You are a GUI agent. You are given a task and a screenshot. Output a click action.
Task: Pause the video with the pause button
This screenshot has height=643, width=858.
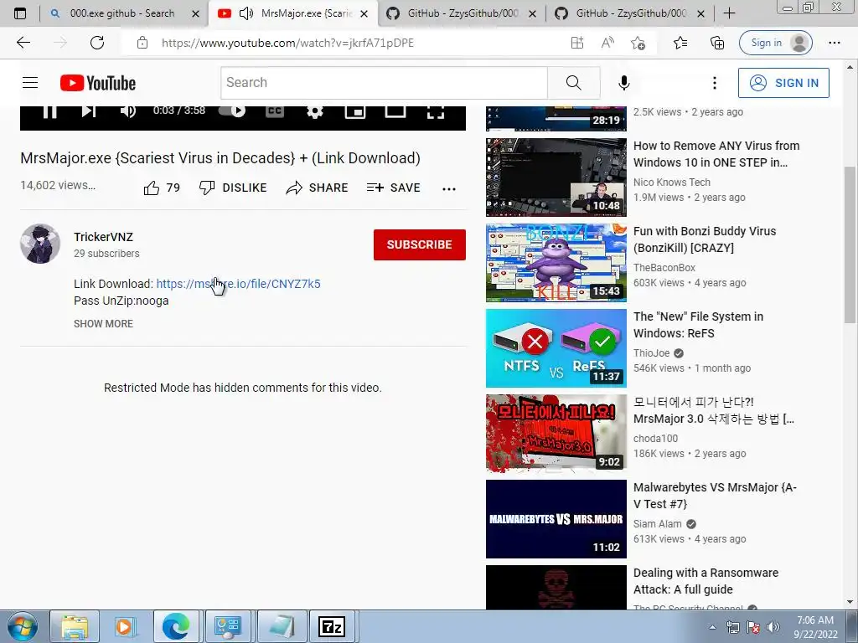point(49,111)
